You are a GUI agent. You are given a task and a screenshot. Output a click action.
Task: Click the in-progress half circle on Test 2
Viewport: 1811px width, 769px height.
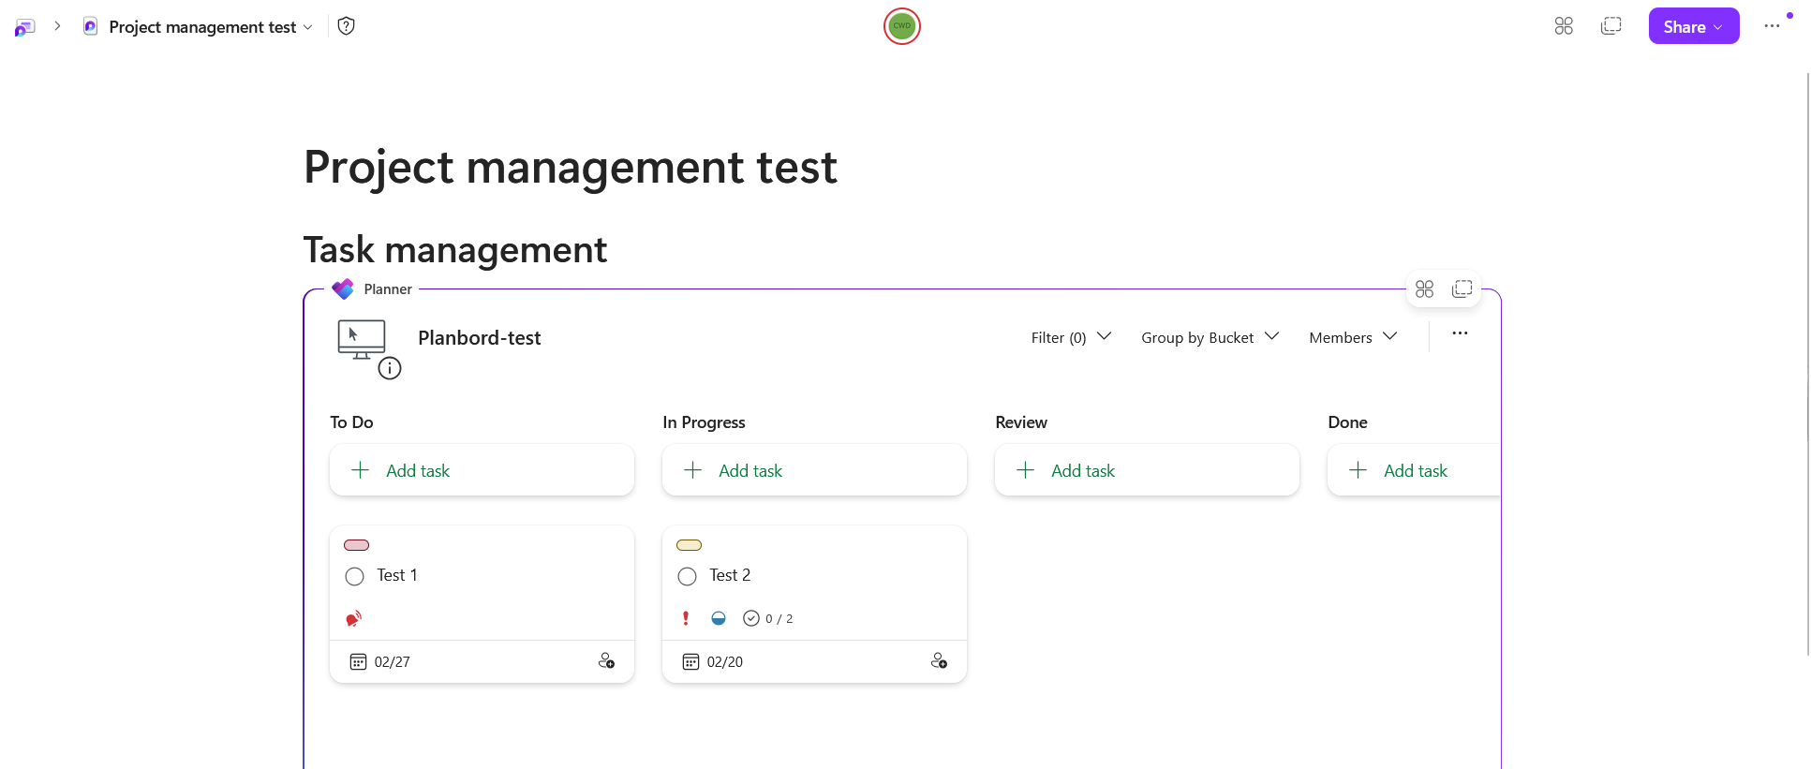719,618
